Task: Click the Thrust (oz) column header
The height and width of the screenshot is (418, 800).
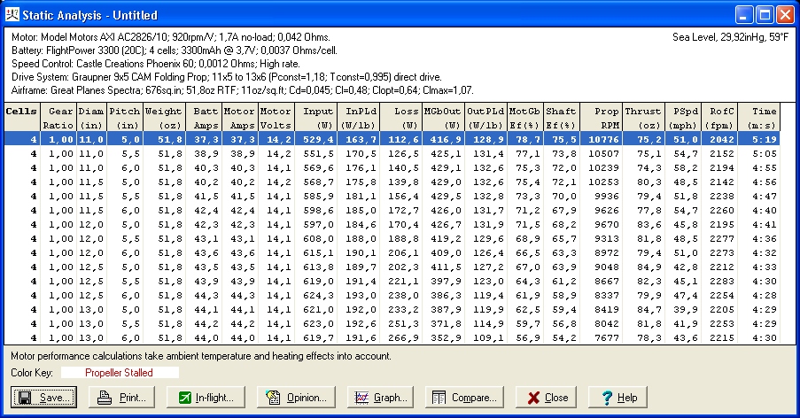Action: tap(642, 118)
